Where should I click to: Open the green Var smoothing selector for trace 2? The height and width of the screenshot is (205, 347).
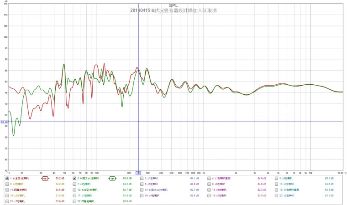coord(112,179)
